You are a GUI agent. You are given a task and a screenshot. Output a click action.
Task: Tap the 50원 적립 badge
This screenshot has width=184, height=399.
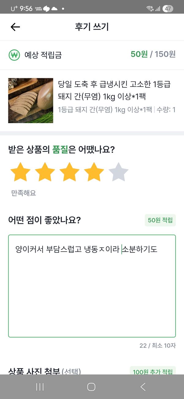tap(160, 220)
